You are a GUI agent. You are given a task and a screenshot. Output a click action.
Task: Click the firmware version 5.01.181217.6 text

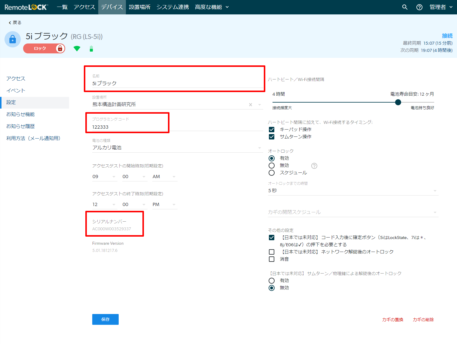click(x=105, y=250)
